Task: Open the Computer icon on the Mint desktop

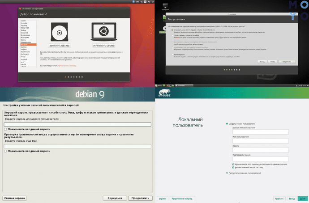Action: click(x=165, y=7)
